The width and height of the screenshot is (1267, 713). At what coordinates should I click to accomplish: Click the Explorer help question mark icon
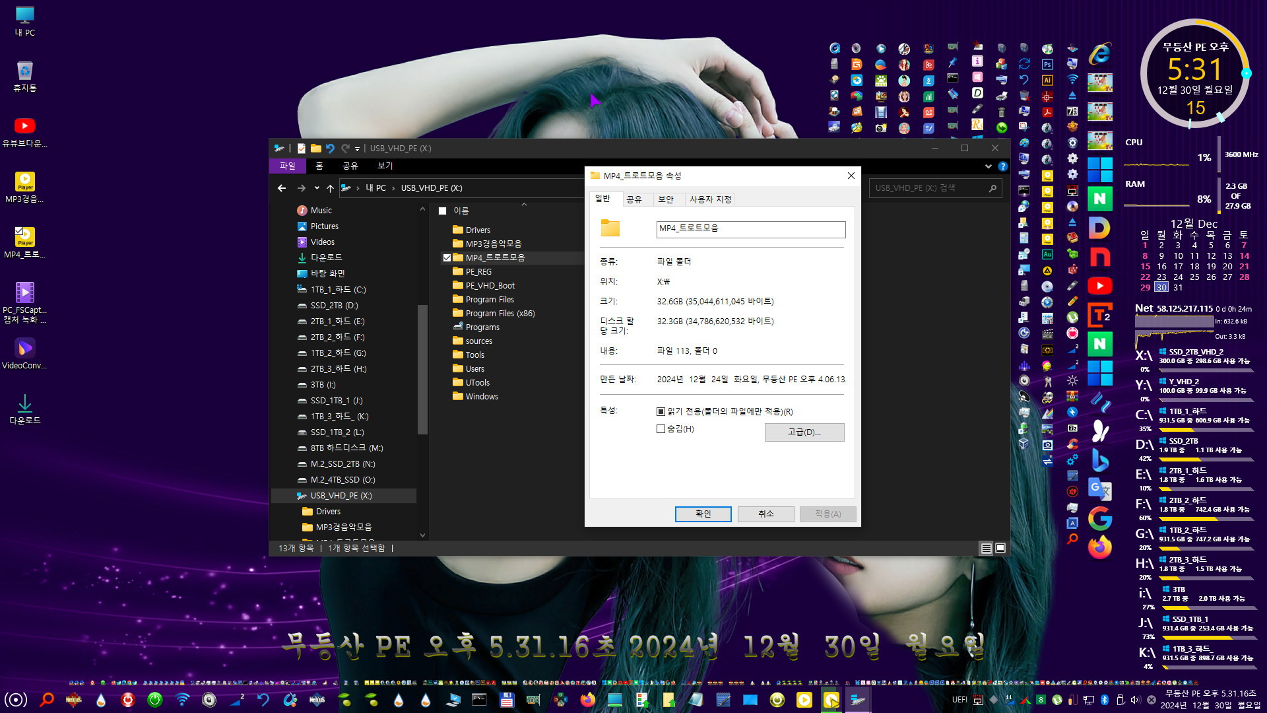[1002, 166]
